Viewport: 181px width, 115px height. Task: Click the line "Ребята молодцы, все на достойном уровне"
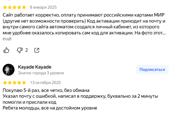pyautogui.click(x=50, y=108)
